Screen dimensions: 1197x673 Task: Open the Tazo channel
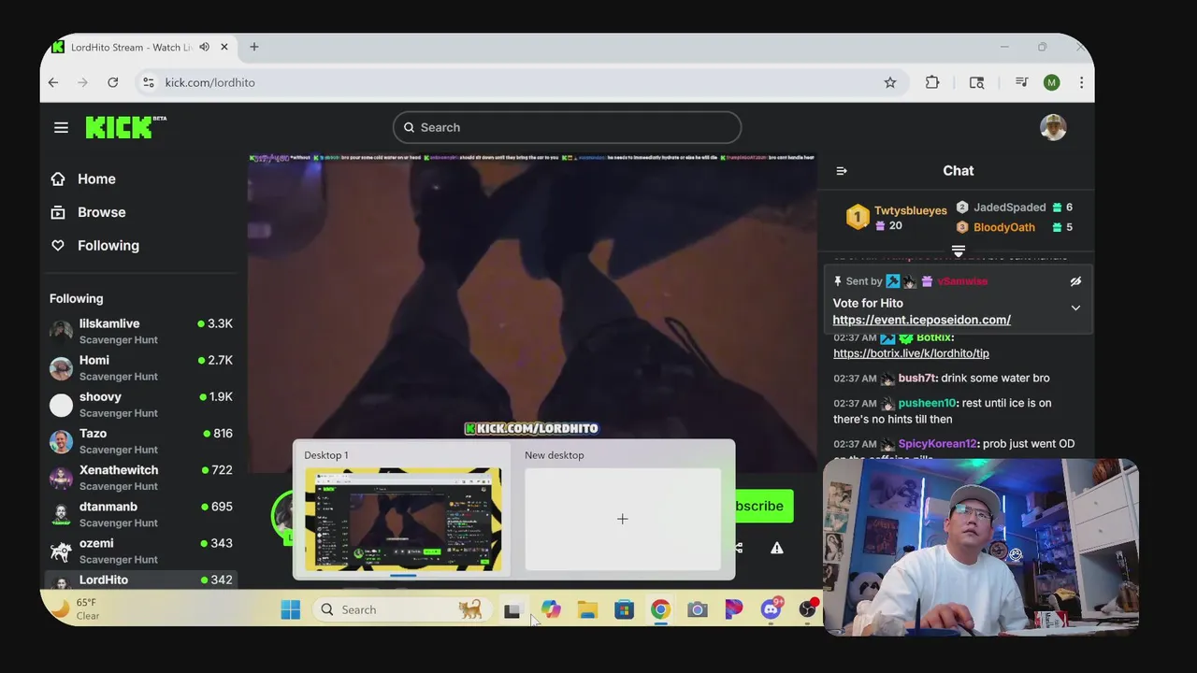pyautogui.click(x=141, y=440)
